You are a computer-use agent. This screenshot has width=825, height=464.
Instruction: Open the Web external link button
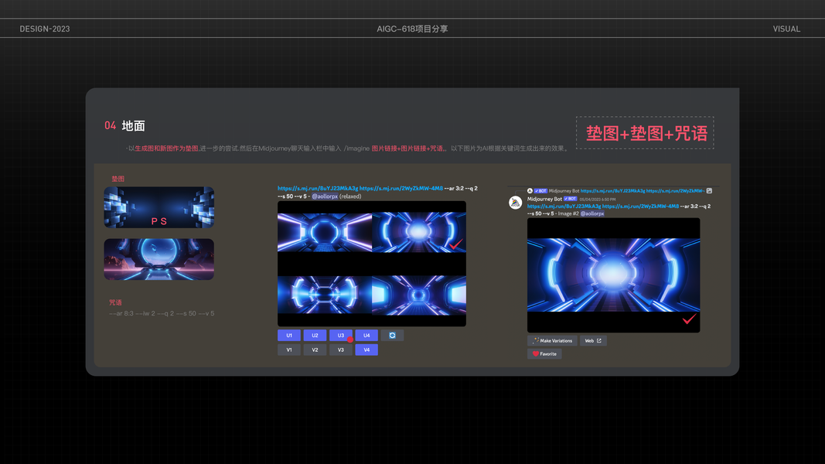[x=593, y=341]
